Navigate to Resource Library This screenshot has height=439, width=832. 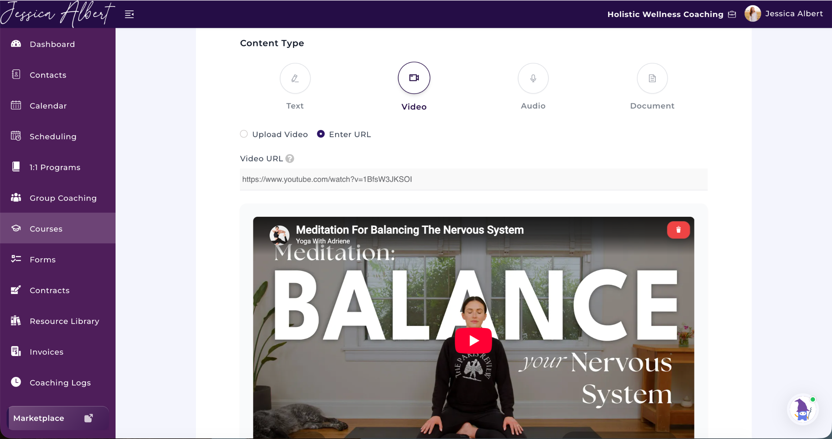tap(58, 321)
